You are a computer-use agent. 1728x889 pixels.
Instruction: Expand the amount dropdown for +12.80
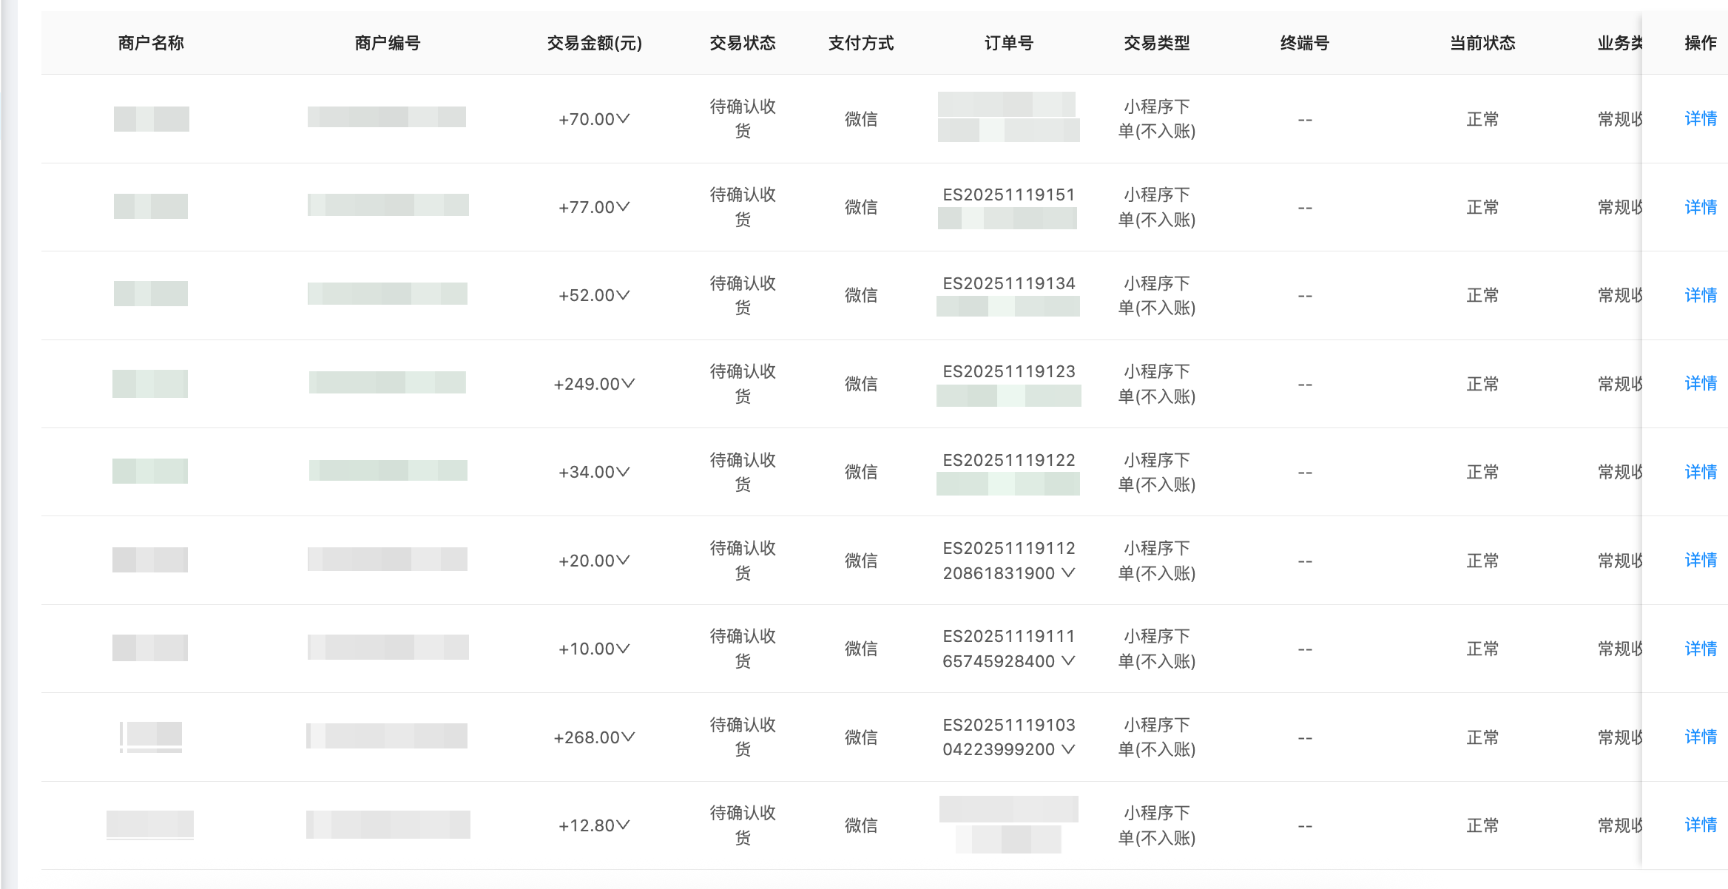[x=625, y=825]
